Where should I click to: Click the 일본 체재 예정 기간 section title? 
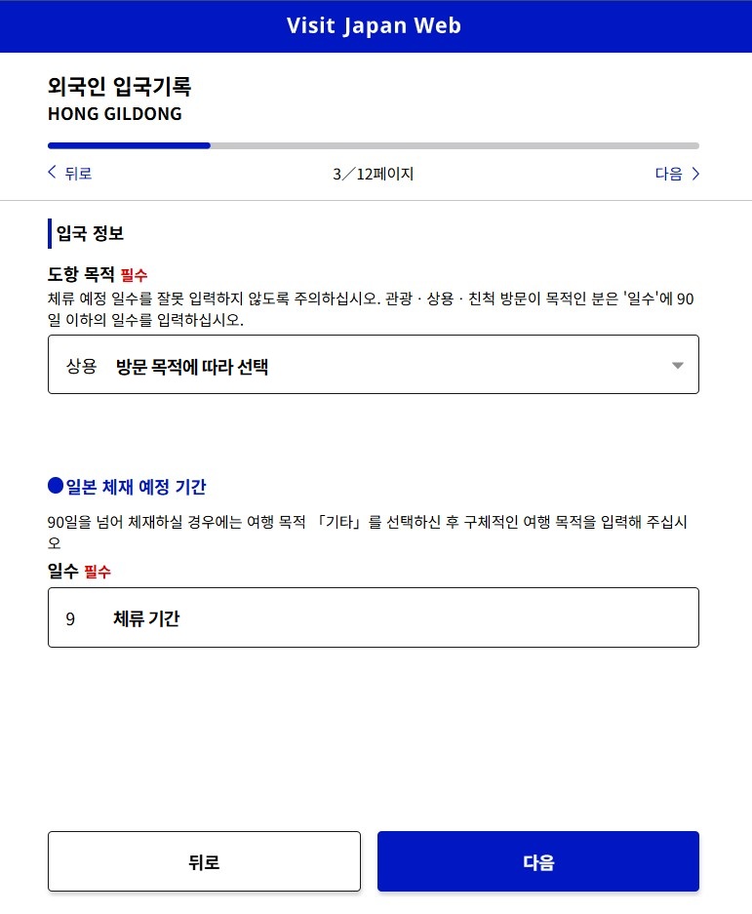click(136, 486)
